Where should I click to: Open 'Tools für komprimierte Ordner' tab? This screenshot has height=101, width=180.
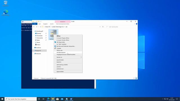click(x=63, y=24)
